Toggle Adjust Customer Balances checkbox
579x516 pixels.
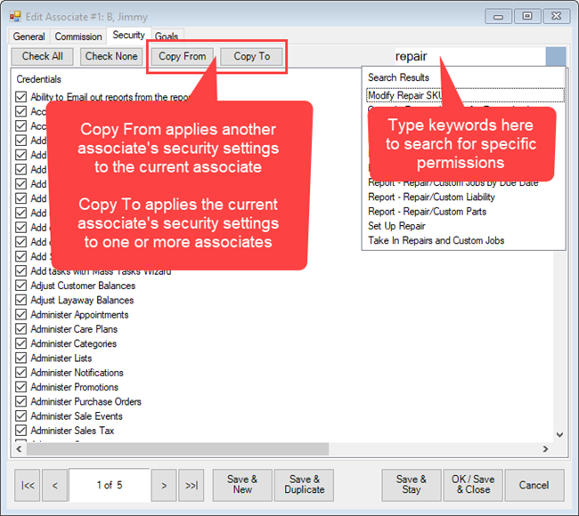coord(21,286)
